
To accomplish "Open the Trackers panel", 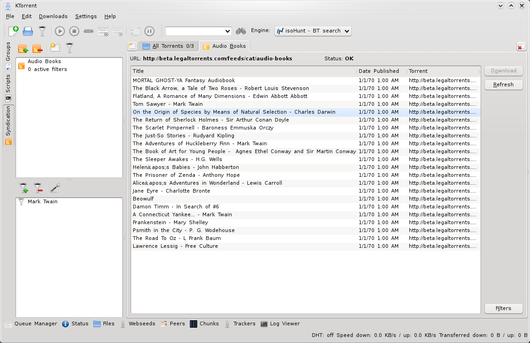I will point(239,324).
